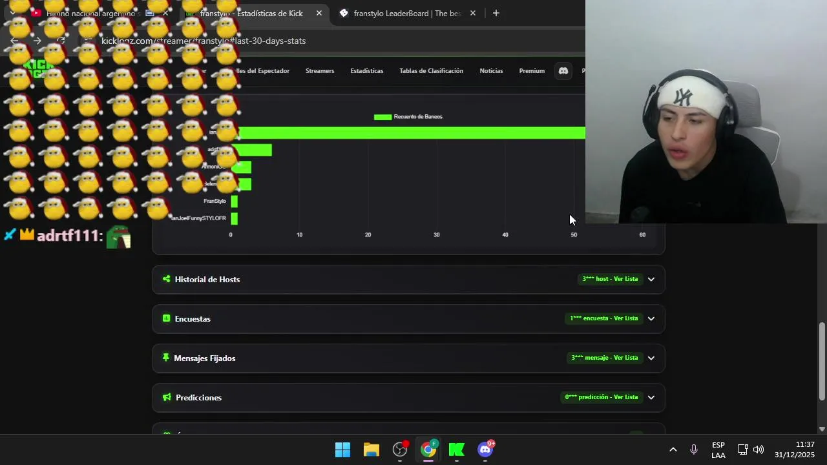The width and height of the screenshot is (827, 465).
Task: Open the Streamers menu item
Action: [320, 71]
